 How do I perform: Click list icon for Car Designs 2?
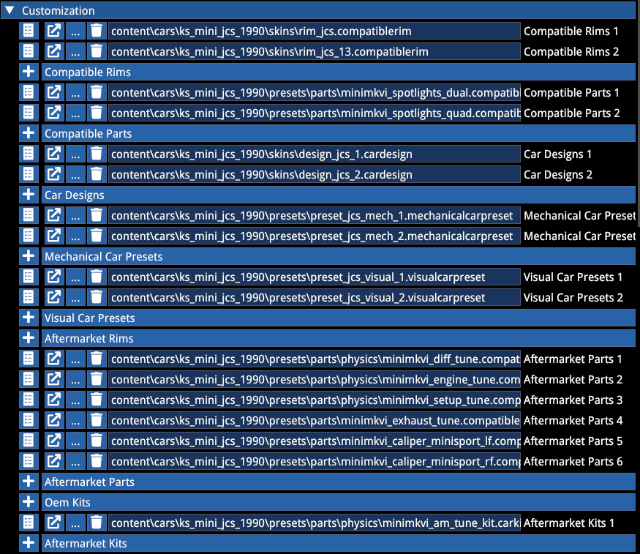point(29,174)
